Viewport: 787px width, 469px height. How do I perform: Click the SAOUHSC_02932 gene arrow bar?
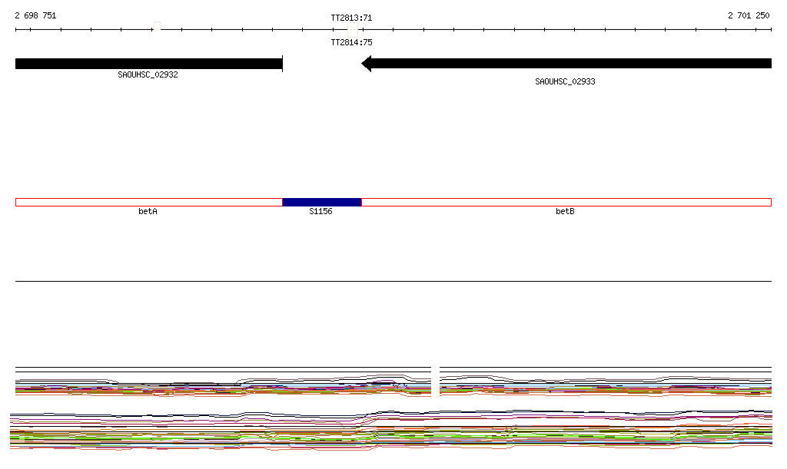coord(149,64)
